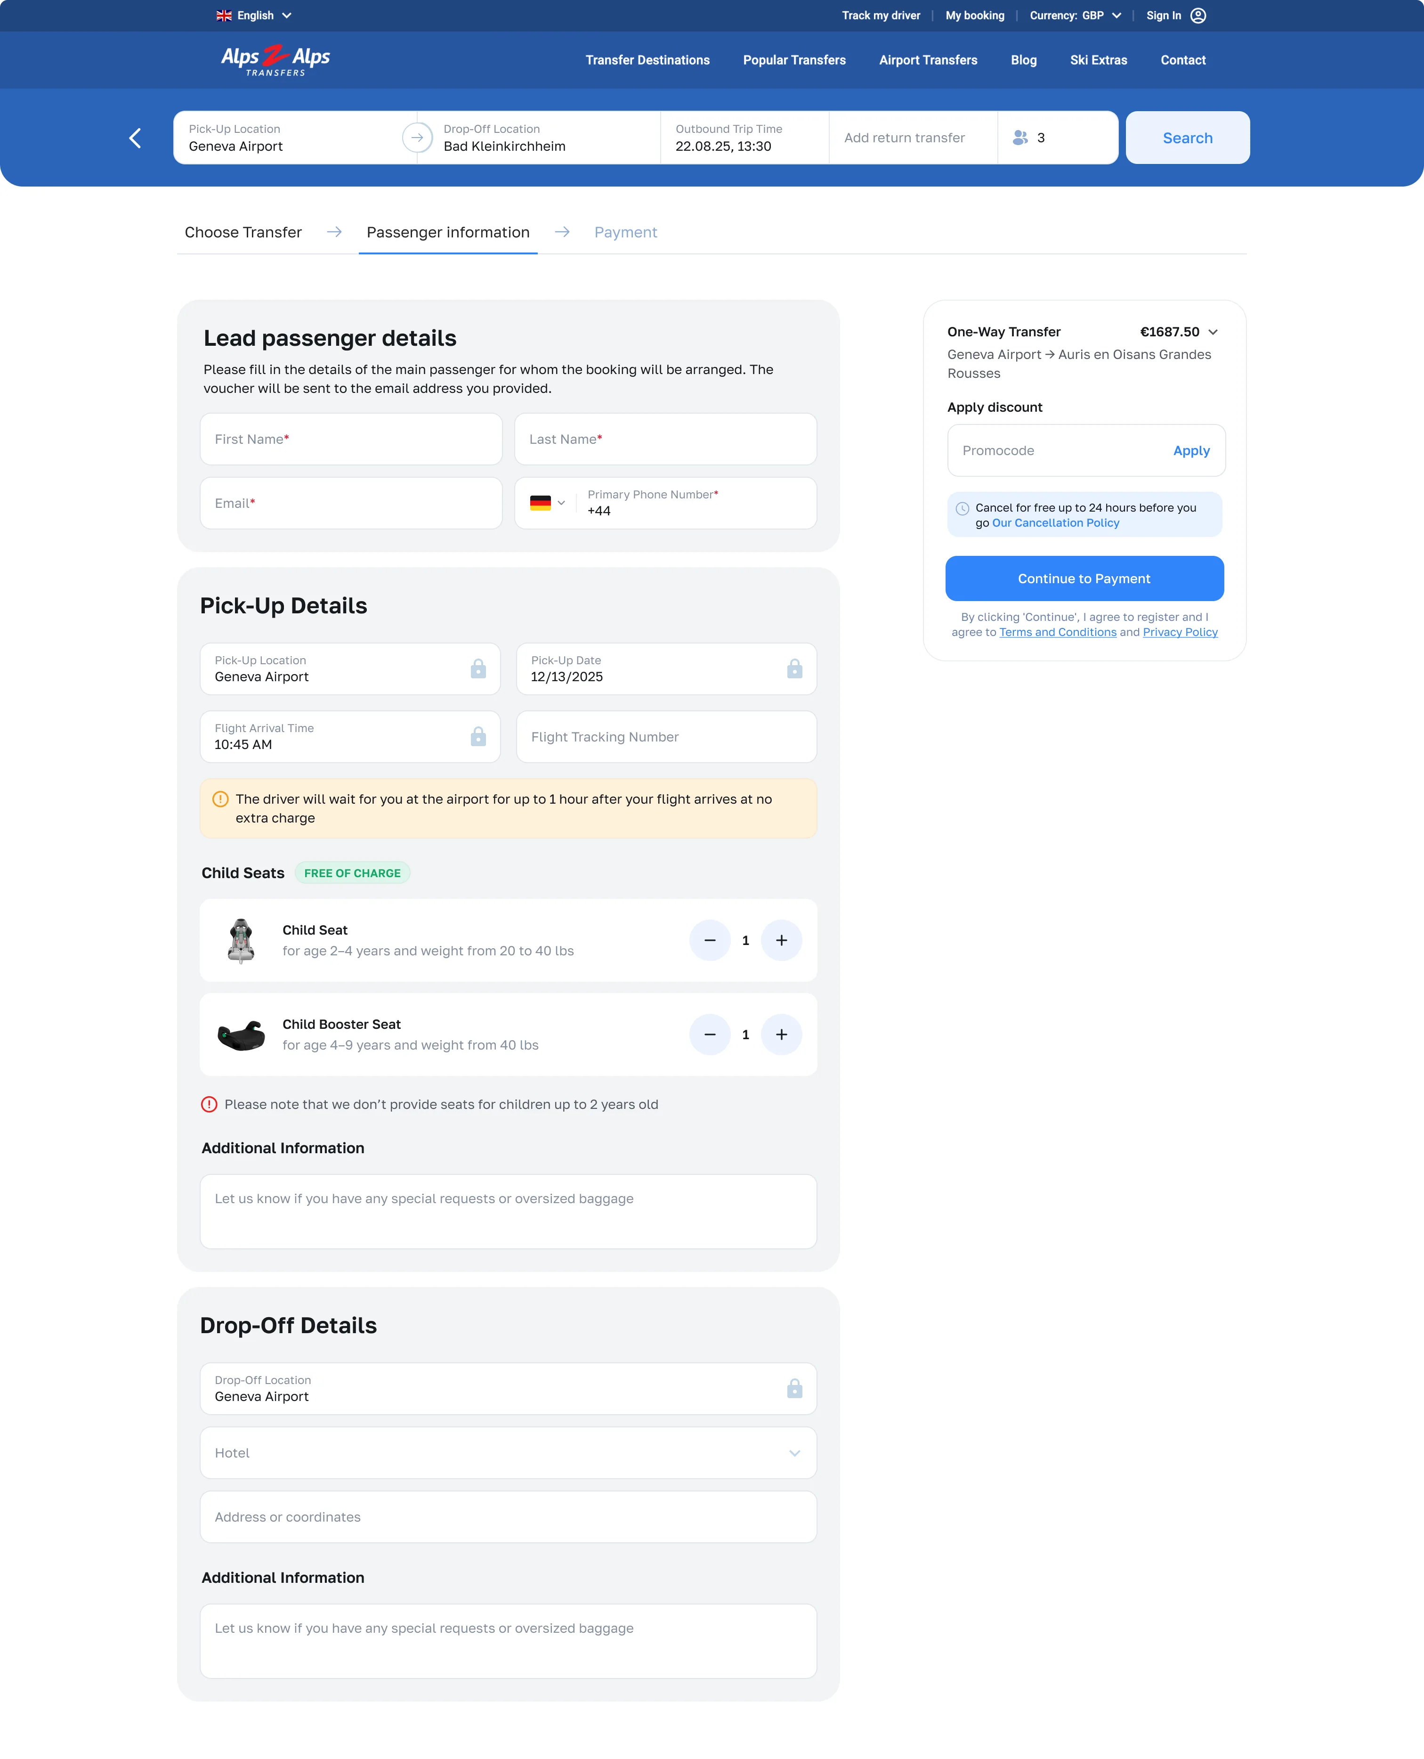Click the Alps2Alps logo
The image size is (1424, 1759).
coord(275,59)
